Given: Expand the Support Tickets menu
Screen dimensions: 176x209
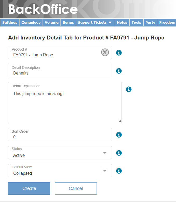Looking at the screenshot, I should click(95, 22).
